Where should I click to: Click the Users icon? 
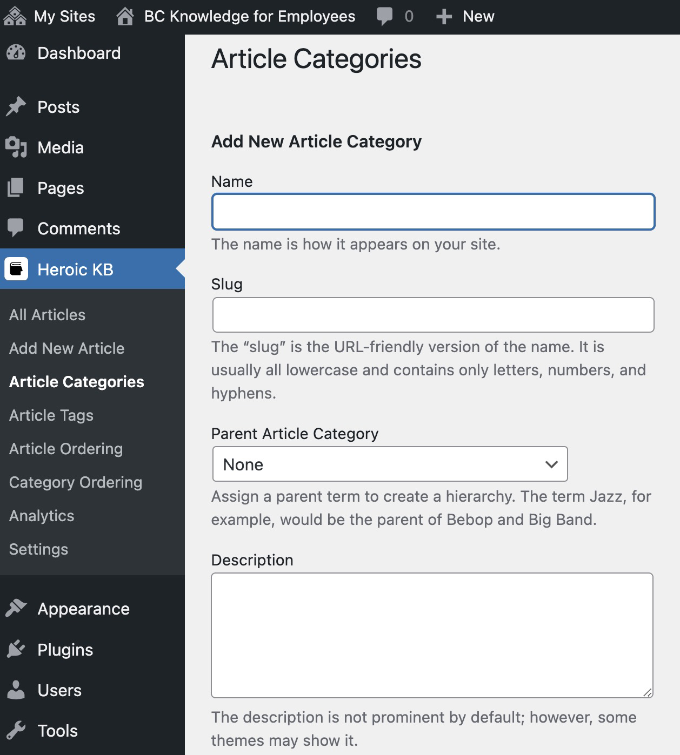point(17,690)
